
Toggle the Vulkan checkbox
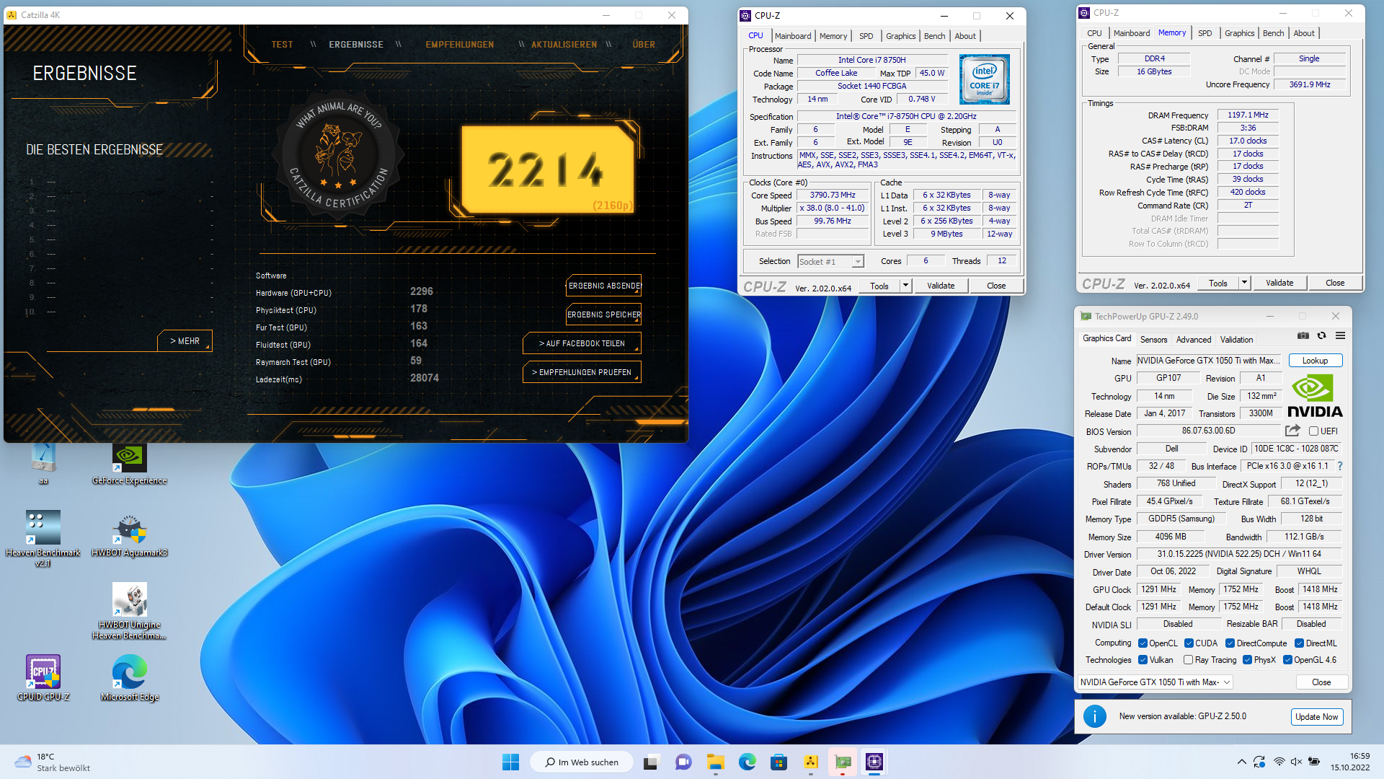pos(1143,660)
